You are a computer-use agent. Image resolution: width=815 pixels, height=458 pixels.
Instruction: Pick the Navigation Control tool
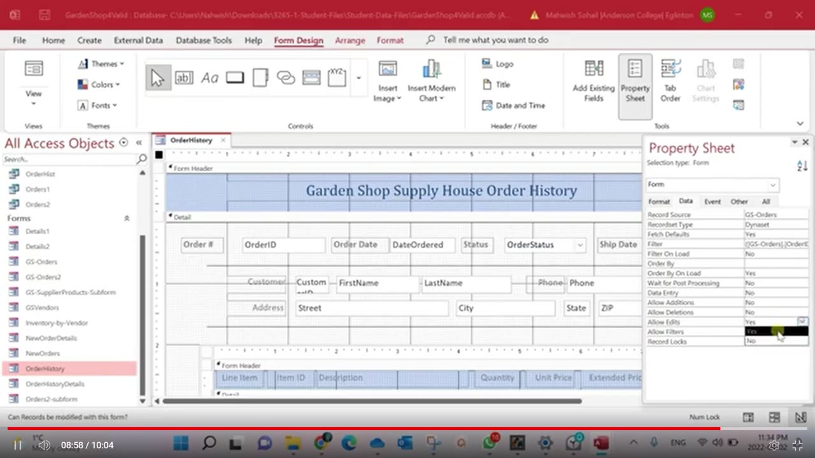tap(311, 78)
